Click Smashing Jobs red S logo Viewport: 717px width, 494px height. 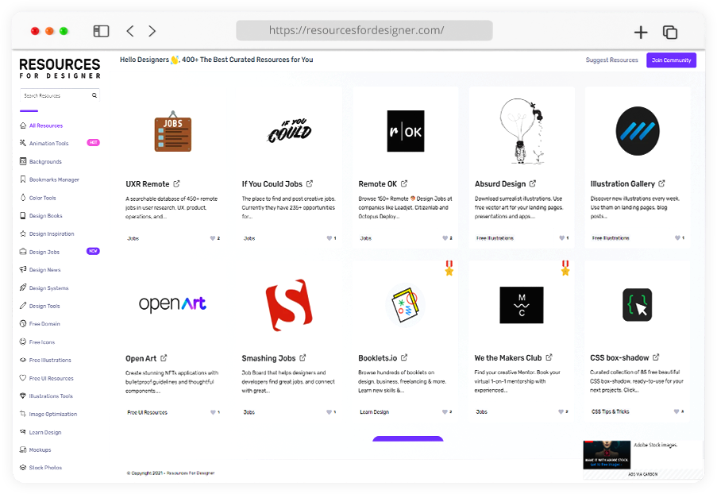click(289, 305)
